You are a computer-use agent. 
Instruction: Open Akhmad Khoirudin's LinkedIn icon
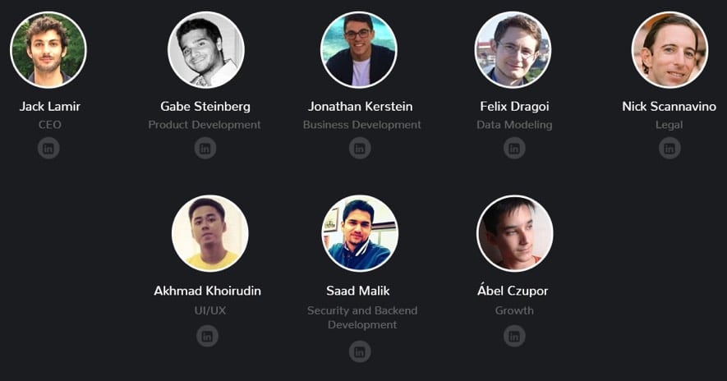[207, 336]
